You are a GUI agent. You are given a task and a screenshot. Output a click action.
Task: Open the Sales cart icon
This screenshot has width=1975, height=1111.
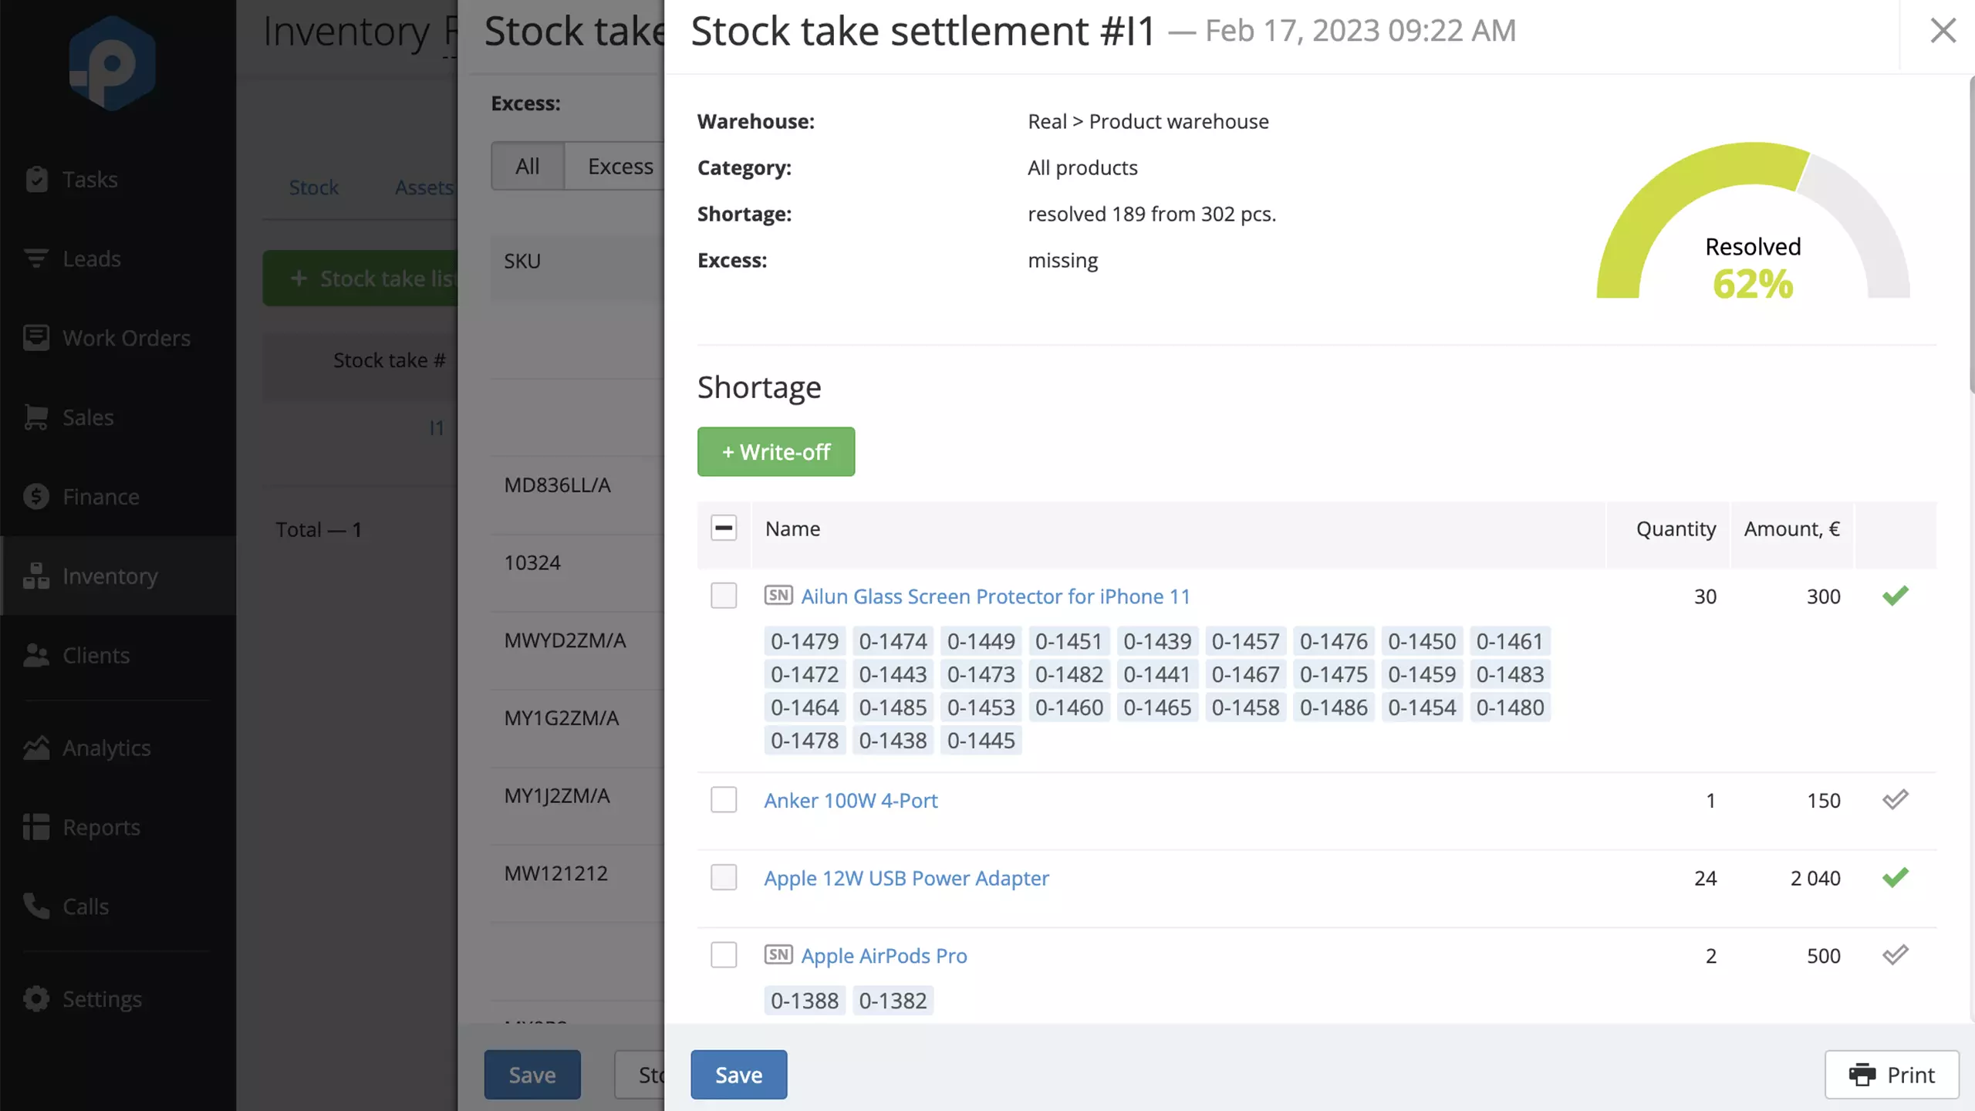pyautogui.click(x=36, y=417)
